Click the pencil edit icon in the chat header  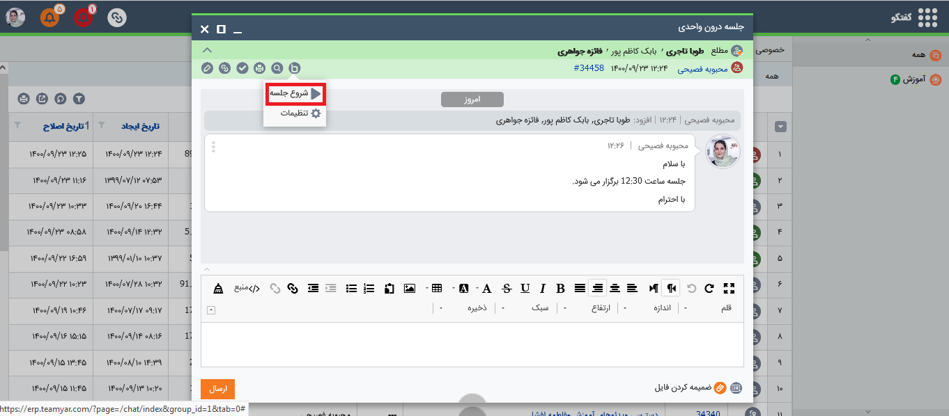207,68
